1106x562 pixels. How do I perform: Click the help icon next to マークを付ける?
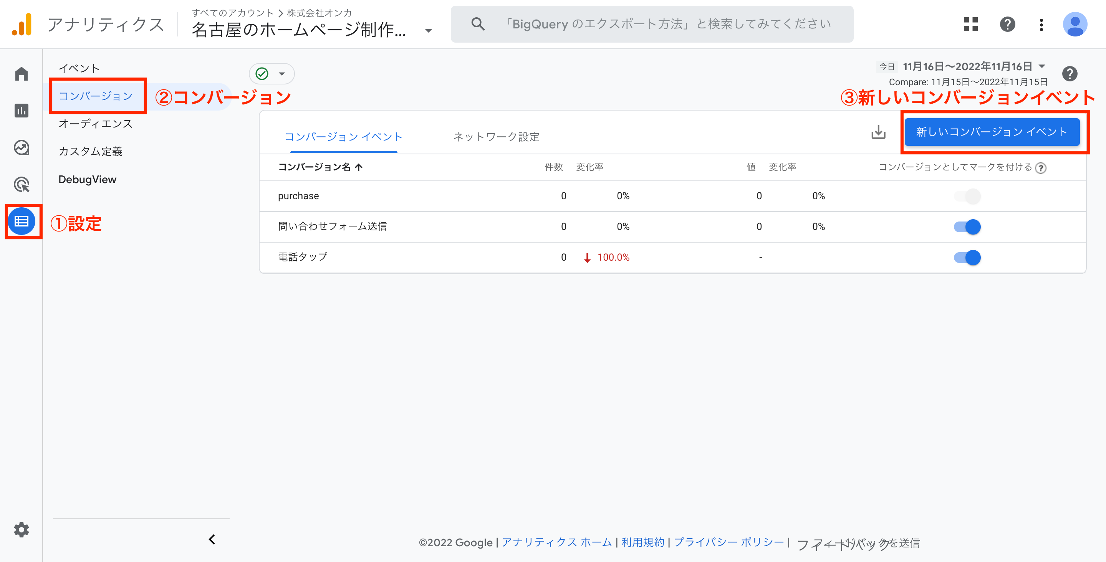[x=1040, y=168]
